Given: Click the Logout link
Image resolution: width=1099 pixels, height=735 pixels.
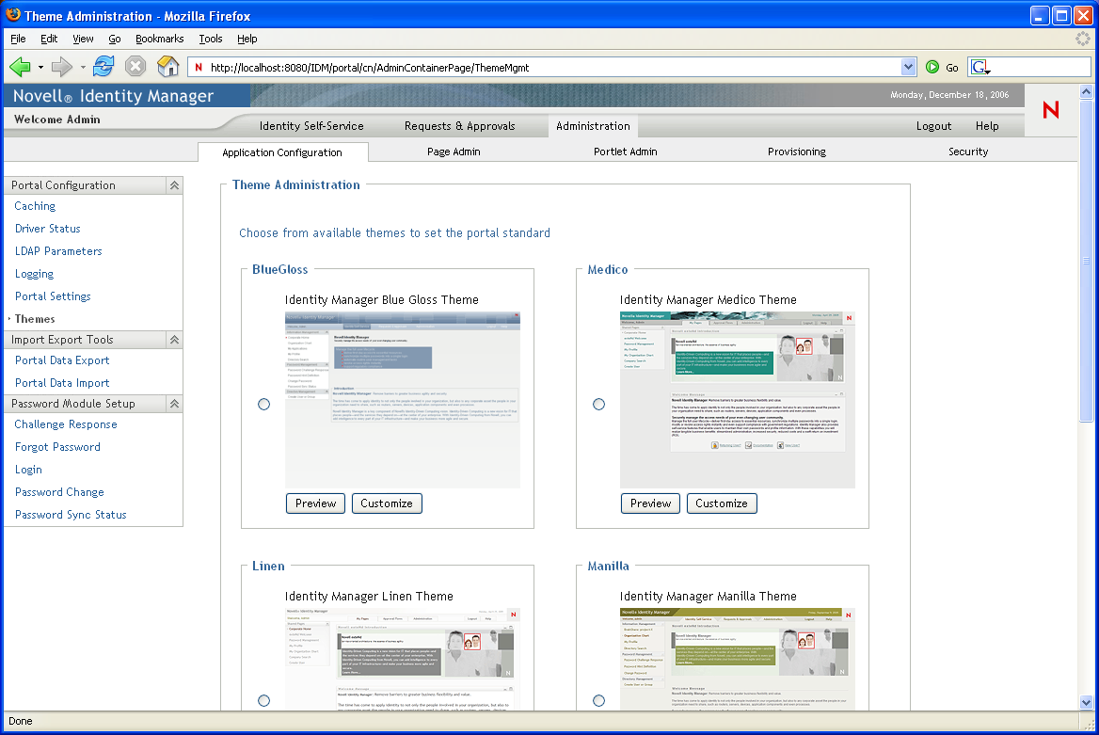Looking at the screenshot, I should [x=933, y=126].
